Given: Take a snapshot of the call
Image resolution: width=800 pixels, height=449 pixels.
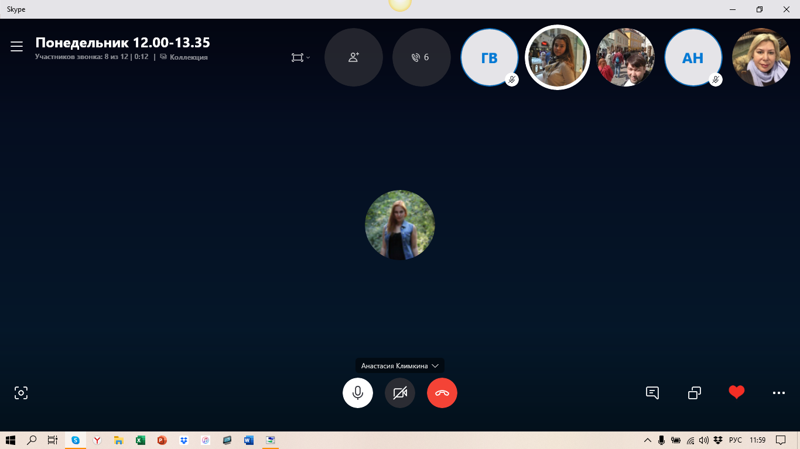Looking at the screenshot, I should [x=21, y=393].
